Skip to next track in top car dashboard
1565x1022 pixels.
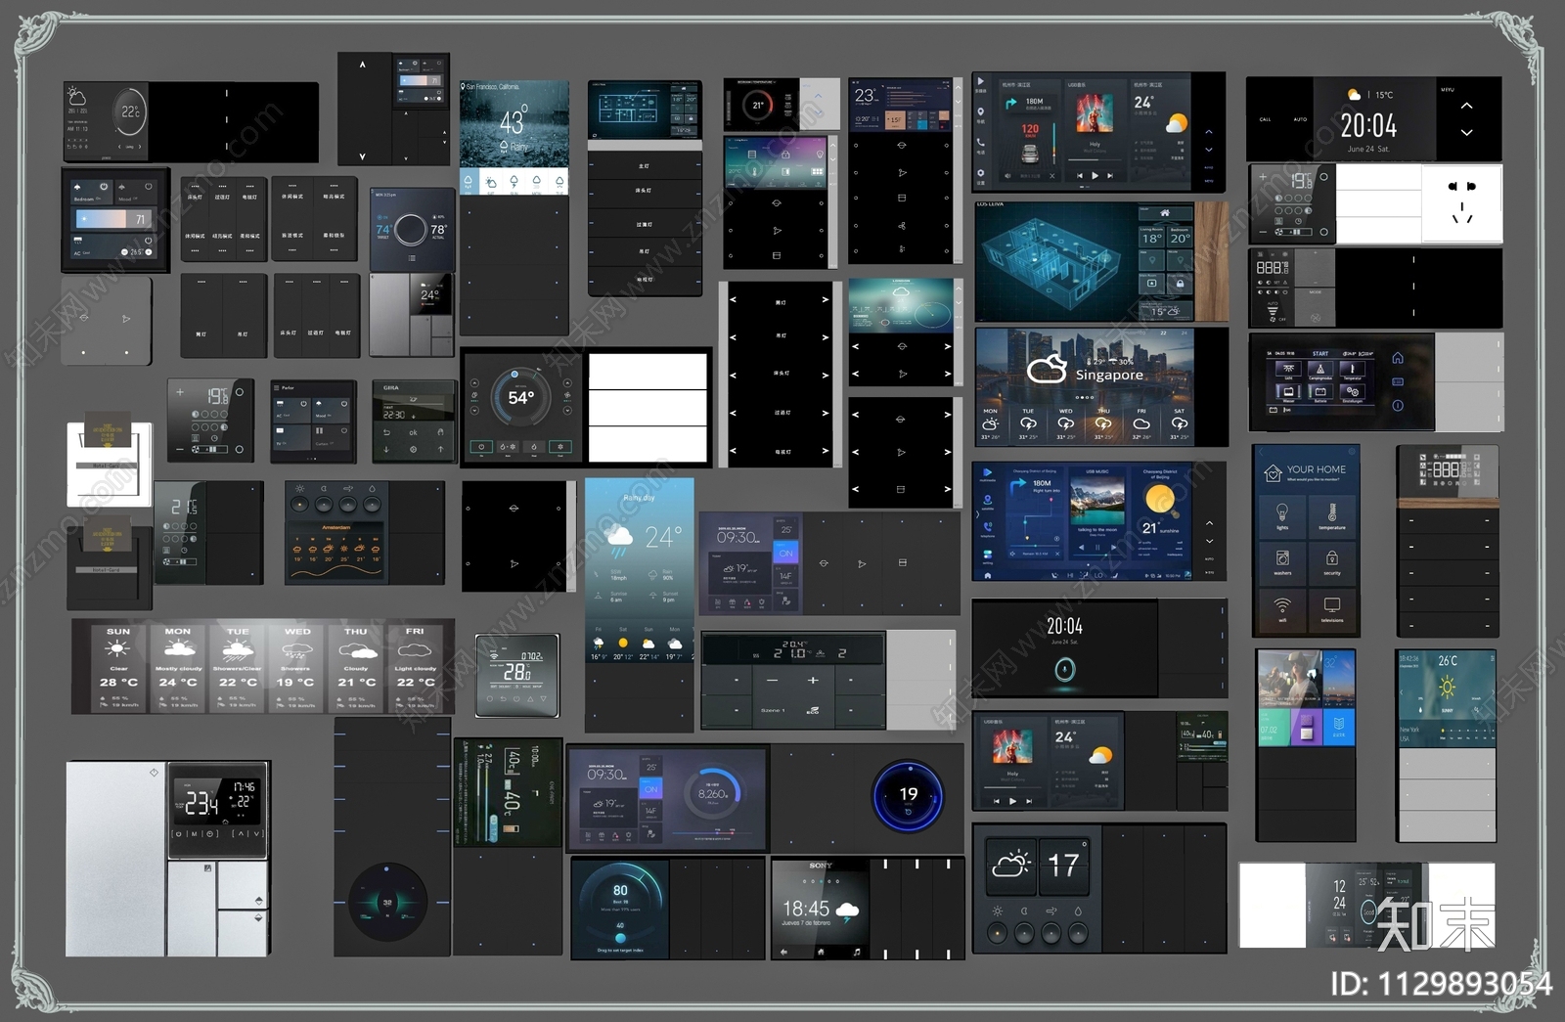(x=1110, y=176)
